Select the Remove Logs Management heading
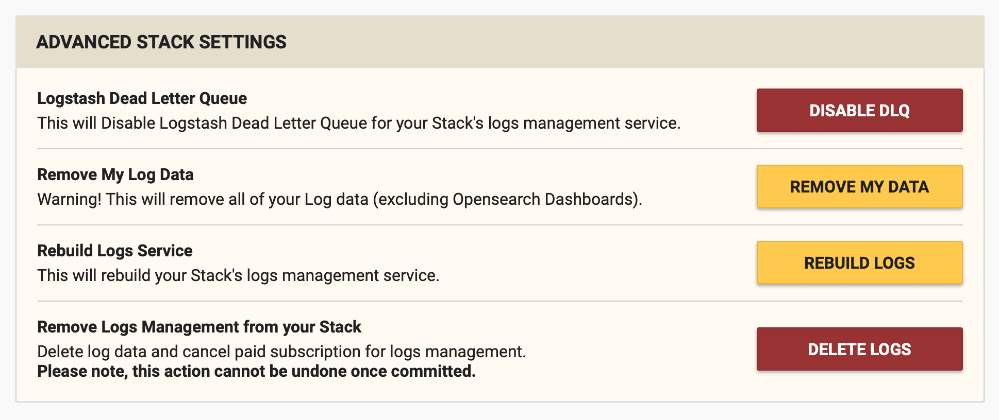Viewport: 999px width, 420px height. pos(198,327)
